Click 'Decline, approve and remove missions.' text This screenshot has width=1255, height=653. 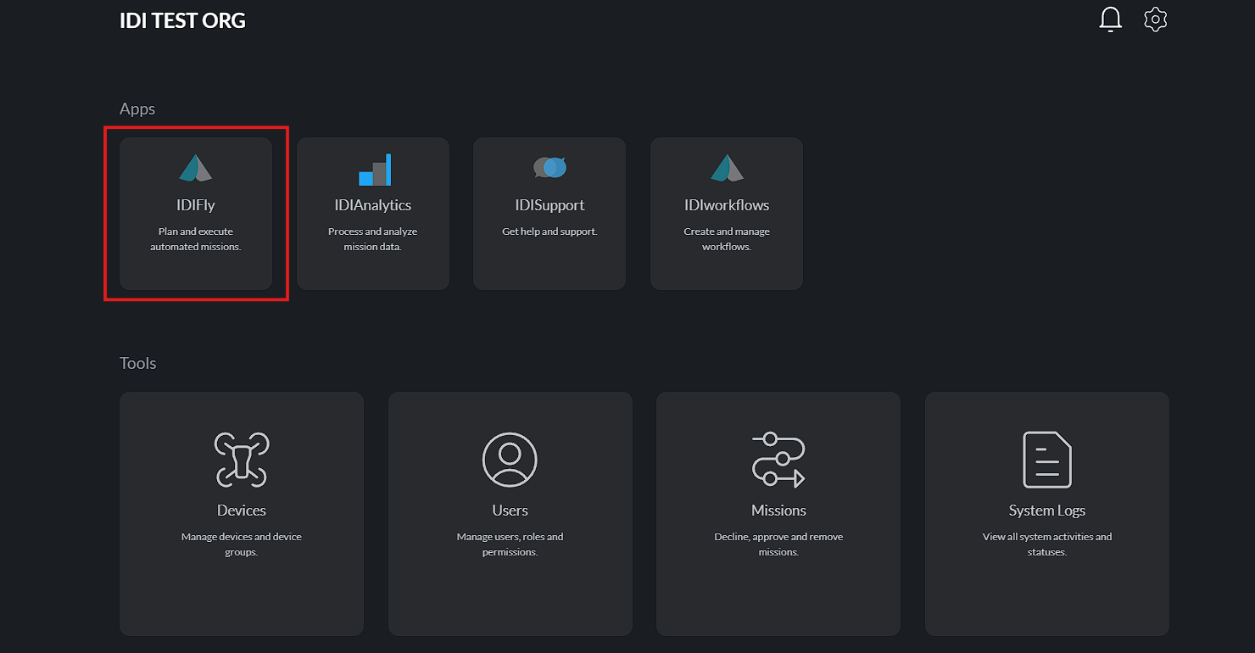(x=778, y=544)
